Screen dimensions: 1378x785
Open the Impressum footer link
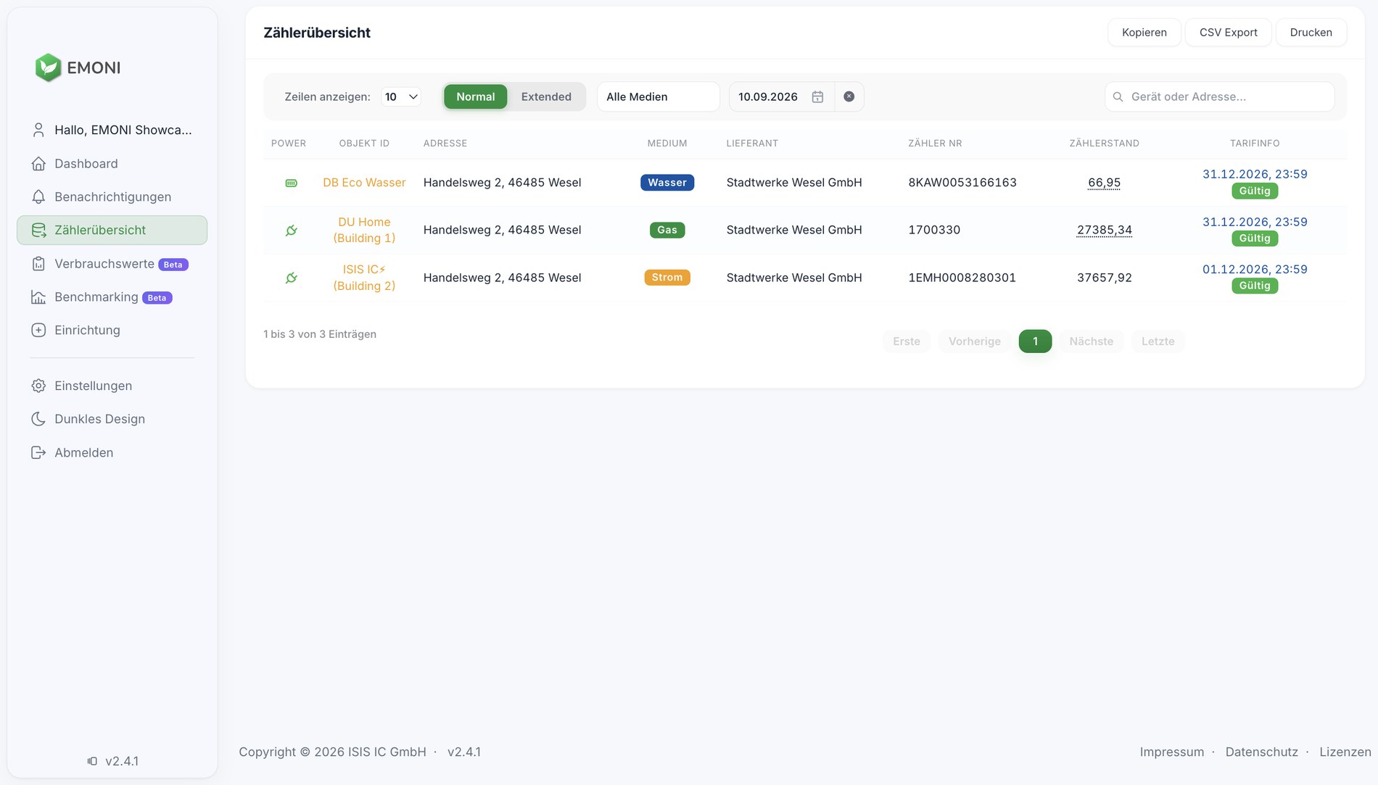point(1172,752)
